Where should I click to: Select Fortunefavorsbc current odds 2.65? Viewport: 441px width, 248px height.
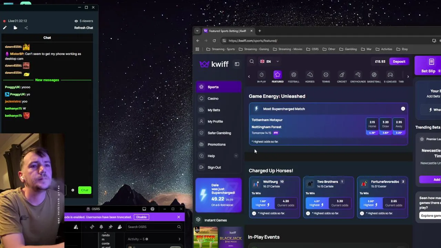tap(393, 203)
